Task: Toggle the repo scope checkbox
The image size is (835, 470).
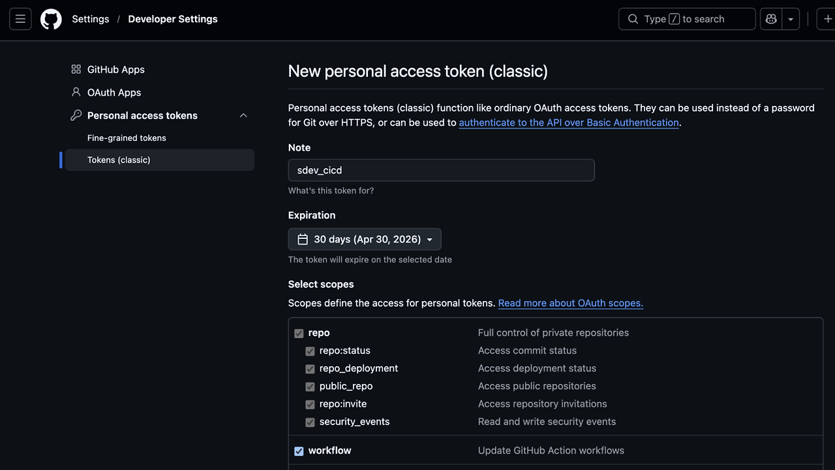Action: point(299,334)
